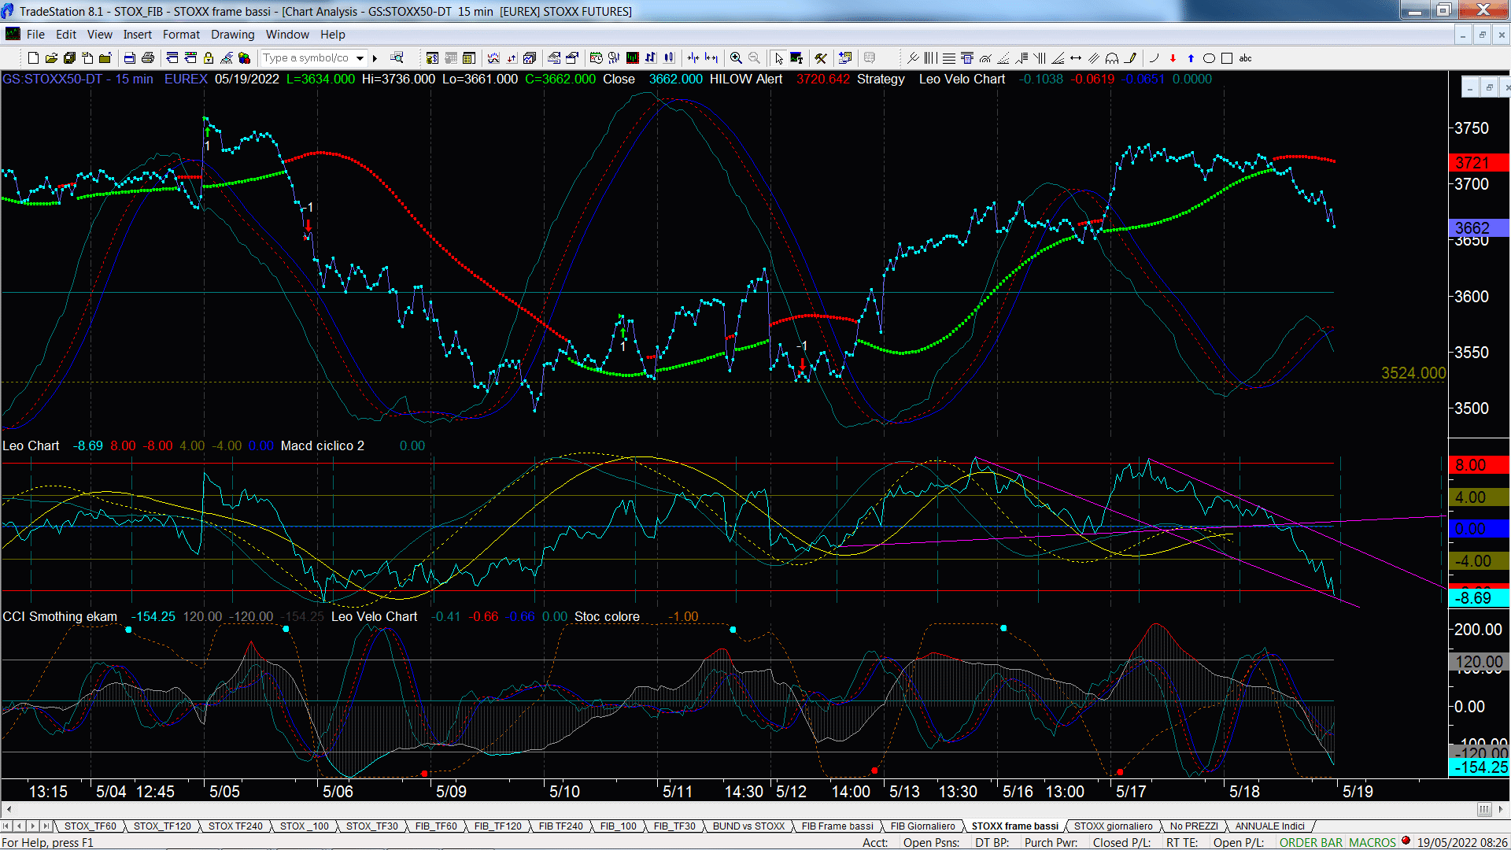Click the -154.25 CCI value label
This screenshot has width=1511, height=850.
(x=1479, y=767)
